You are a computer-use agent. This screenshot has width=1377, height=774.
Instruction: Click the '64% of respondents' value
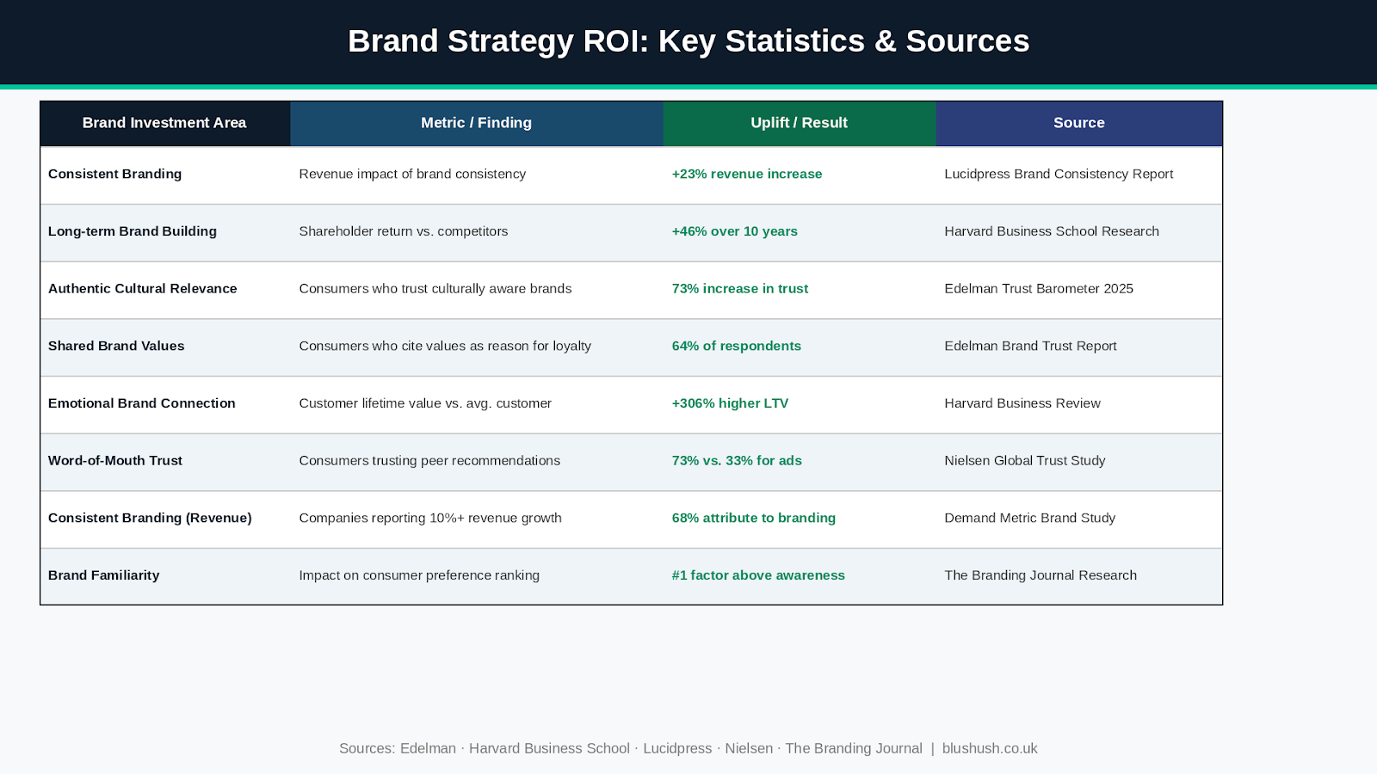pyautogui.click(x=737, y=346)
